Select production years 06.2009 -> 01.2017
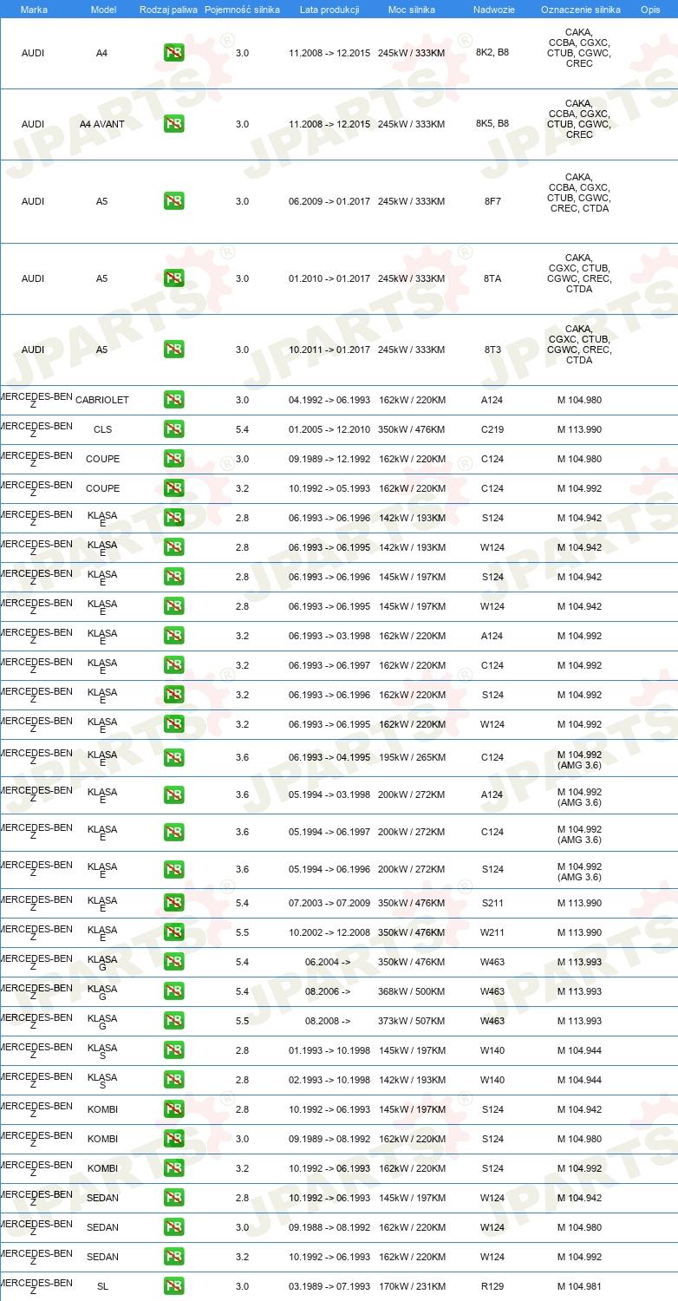The width and height of the screenshot is (678, 1301). [x=329, y=201]
